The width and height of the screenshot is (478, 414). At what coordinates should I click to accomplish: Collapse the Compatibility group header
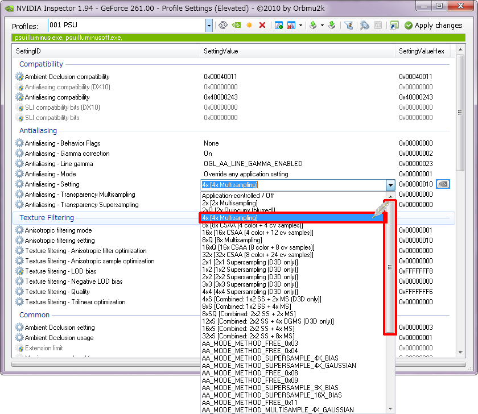(x=41, y=64)
